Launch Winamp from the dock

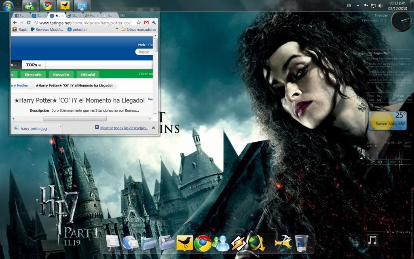coord(239,243)
